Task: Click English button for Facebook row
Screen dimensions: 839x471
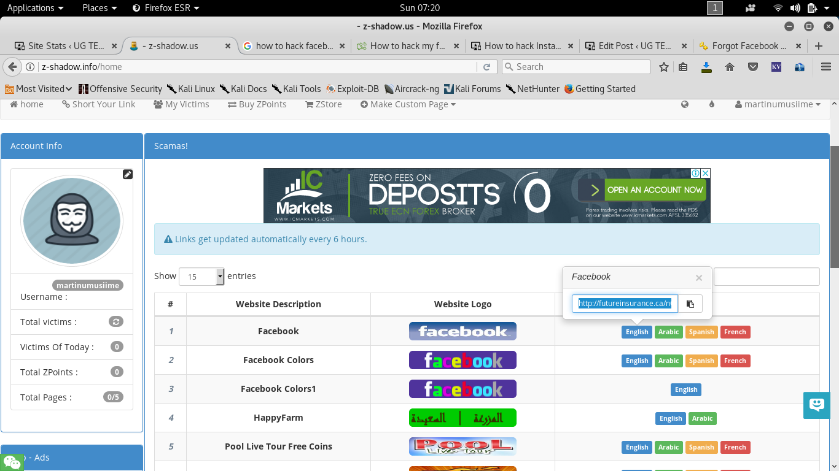Action: (x=637, y=332)
